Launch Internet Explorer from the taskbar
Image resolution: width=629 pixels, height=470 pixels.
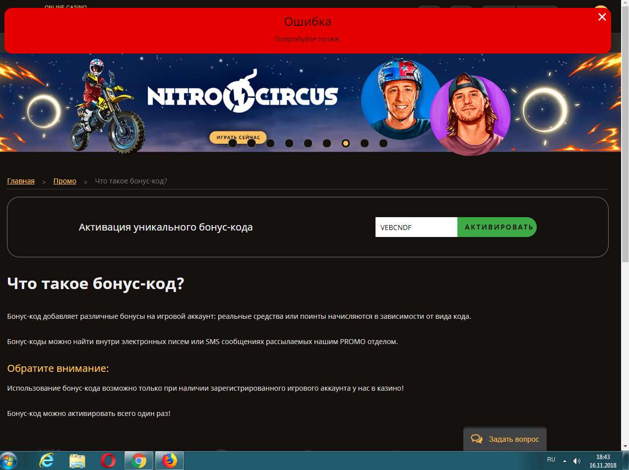click(47, 461)
